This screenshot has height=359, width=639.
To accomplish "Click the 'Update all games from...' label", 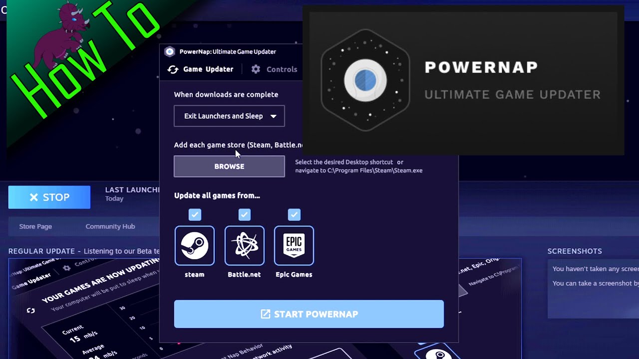I will 217,195.
